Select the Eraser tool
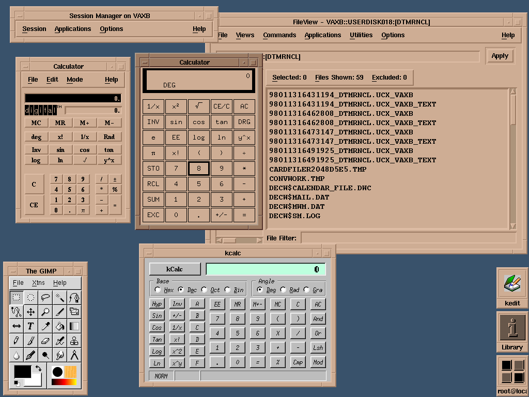This screenshot has height=397, width=529. [x=45, y=341]
